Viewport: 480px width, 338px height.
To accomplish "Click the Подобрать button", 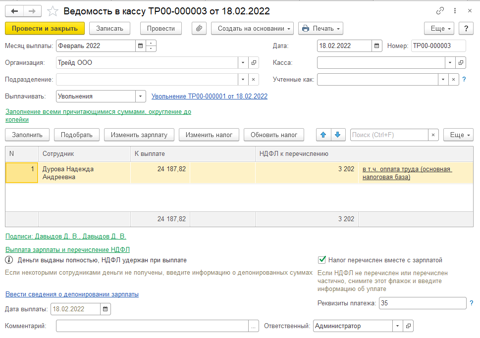I will 76,135.
